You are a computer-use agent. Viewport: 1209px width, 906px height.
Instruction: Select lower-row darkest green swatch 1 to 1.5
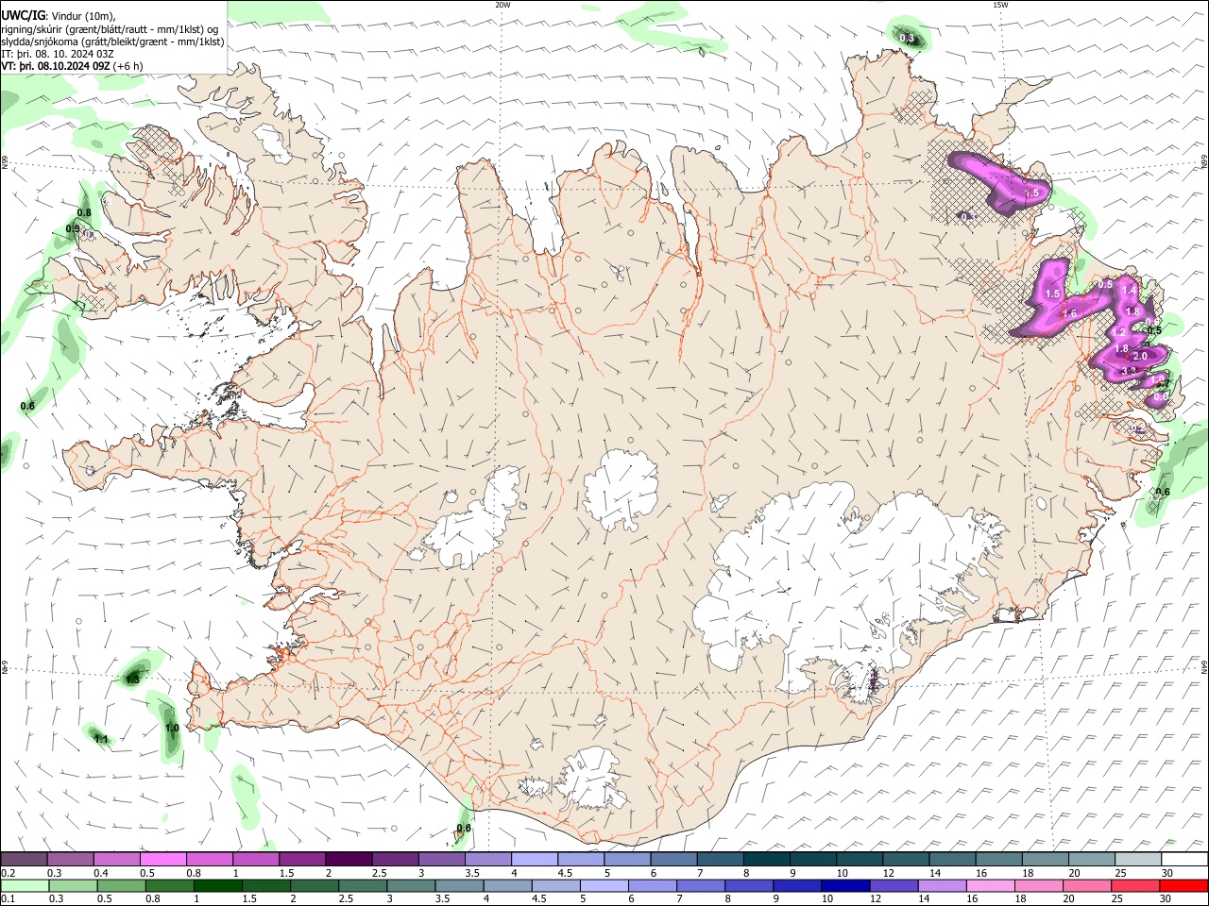click(218, 885)
